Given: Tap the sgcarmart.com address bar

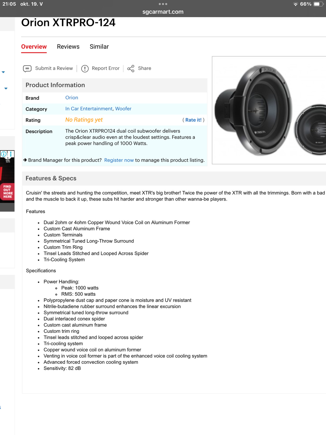Looking at the screenshot, I should (x=163, y=12).
